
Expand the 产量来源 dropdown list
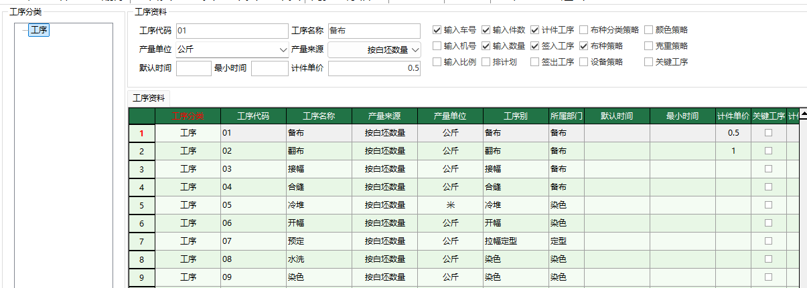(415, 50)
